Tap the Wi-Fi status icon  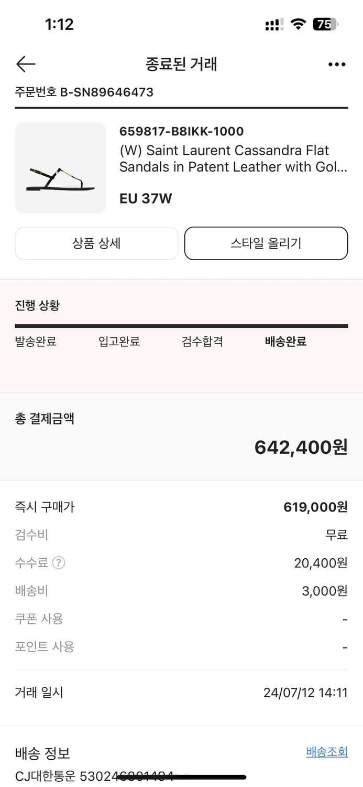click(298, 24)
